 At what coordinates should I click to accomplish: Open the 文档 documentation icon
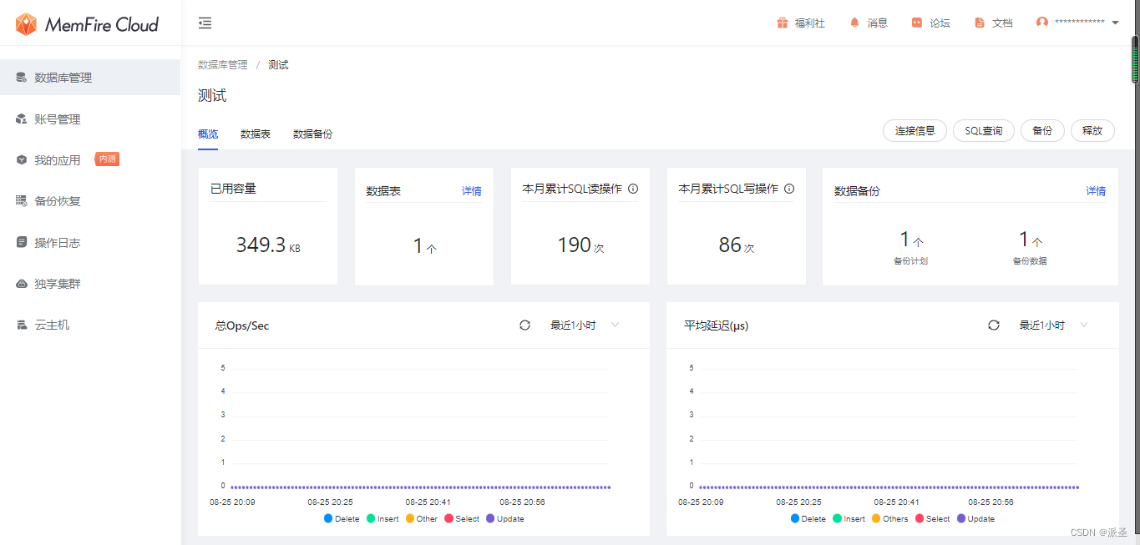click(979, 23)
